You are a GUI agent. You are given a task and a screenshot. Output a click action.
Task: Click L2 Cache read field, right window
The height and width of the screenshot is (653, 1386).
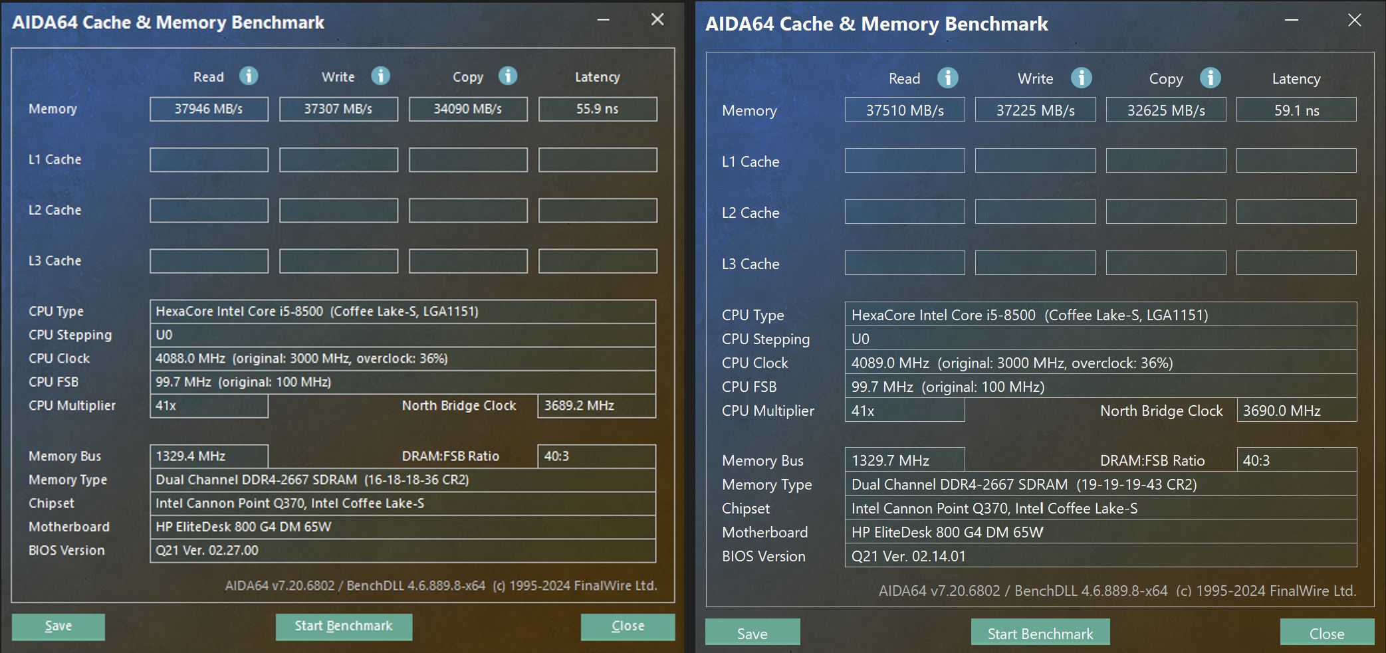tap(905, 212)
